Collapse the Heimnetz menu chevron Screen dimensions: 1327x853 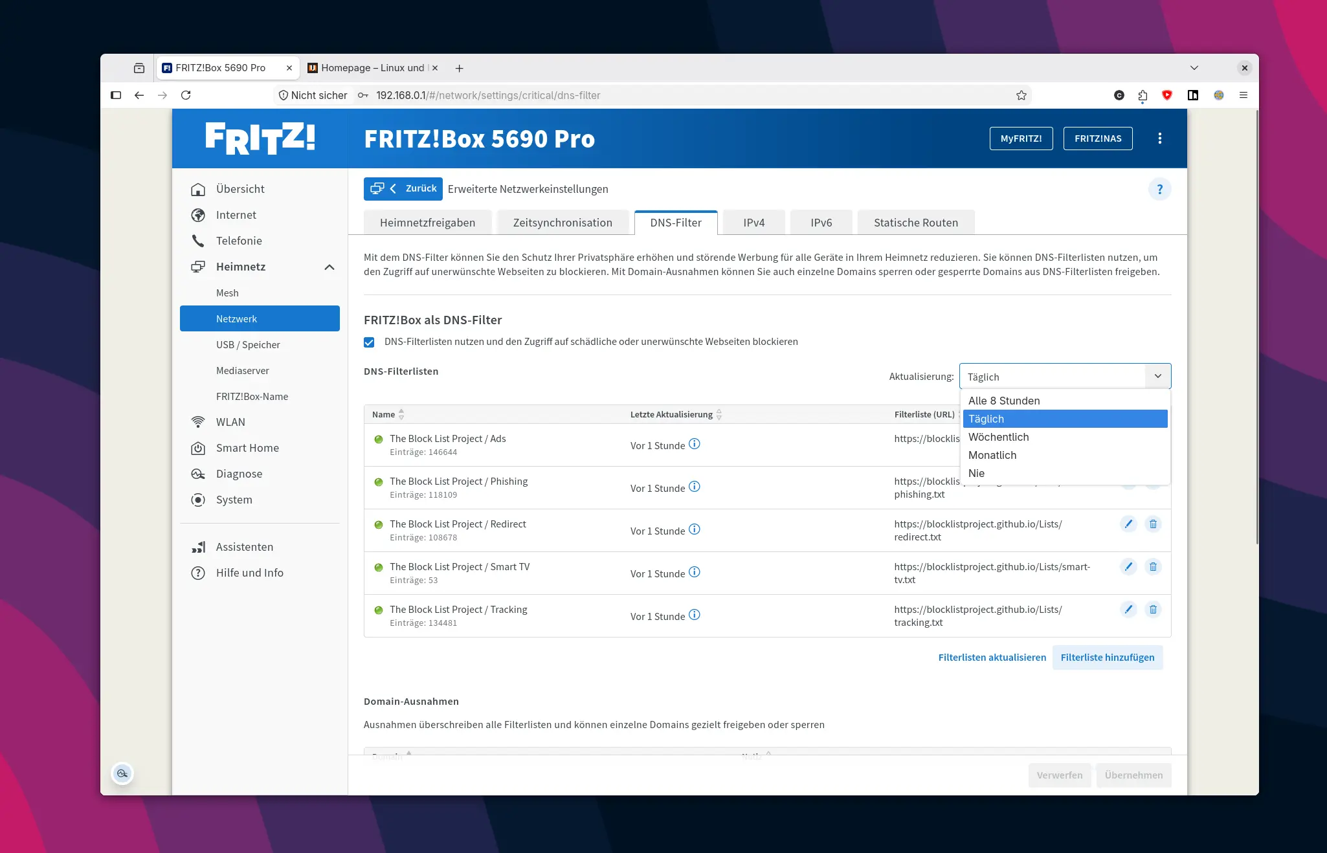[329, 267]
